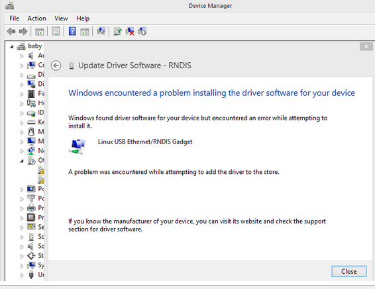Image resolution: width=375 pixels, height=289 pixels.
Task: Expand the 'H' human interface devices arrow
Action: click(x=22, y=104)
